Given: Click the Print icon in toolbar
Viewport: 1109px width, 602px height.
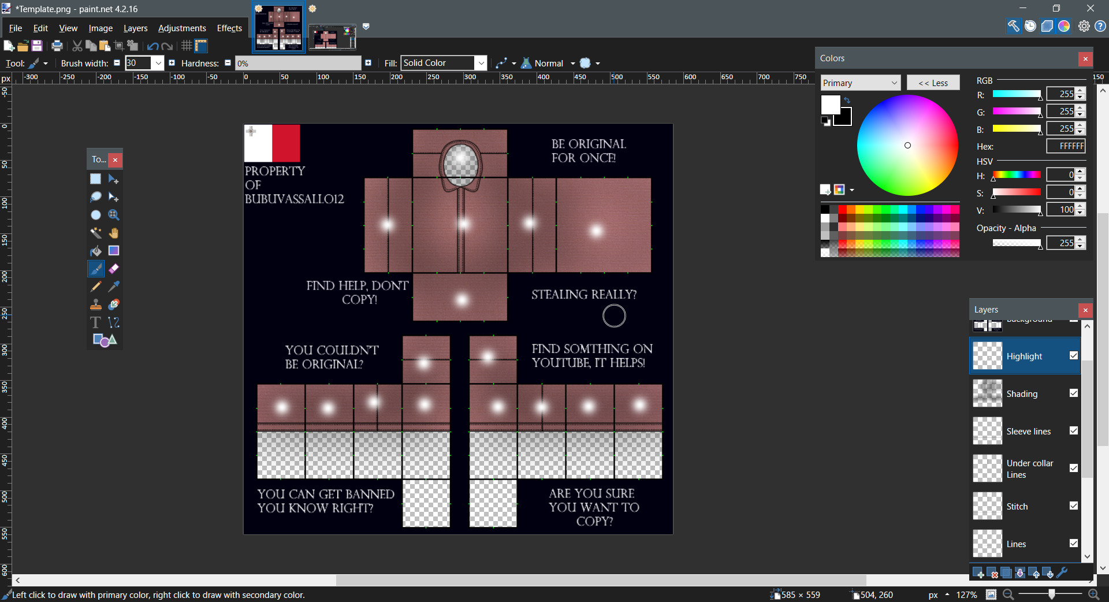Looking at the screenshot, I should tap(57, 46).
